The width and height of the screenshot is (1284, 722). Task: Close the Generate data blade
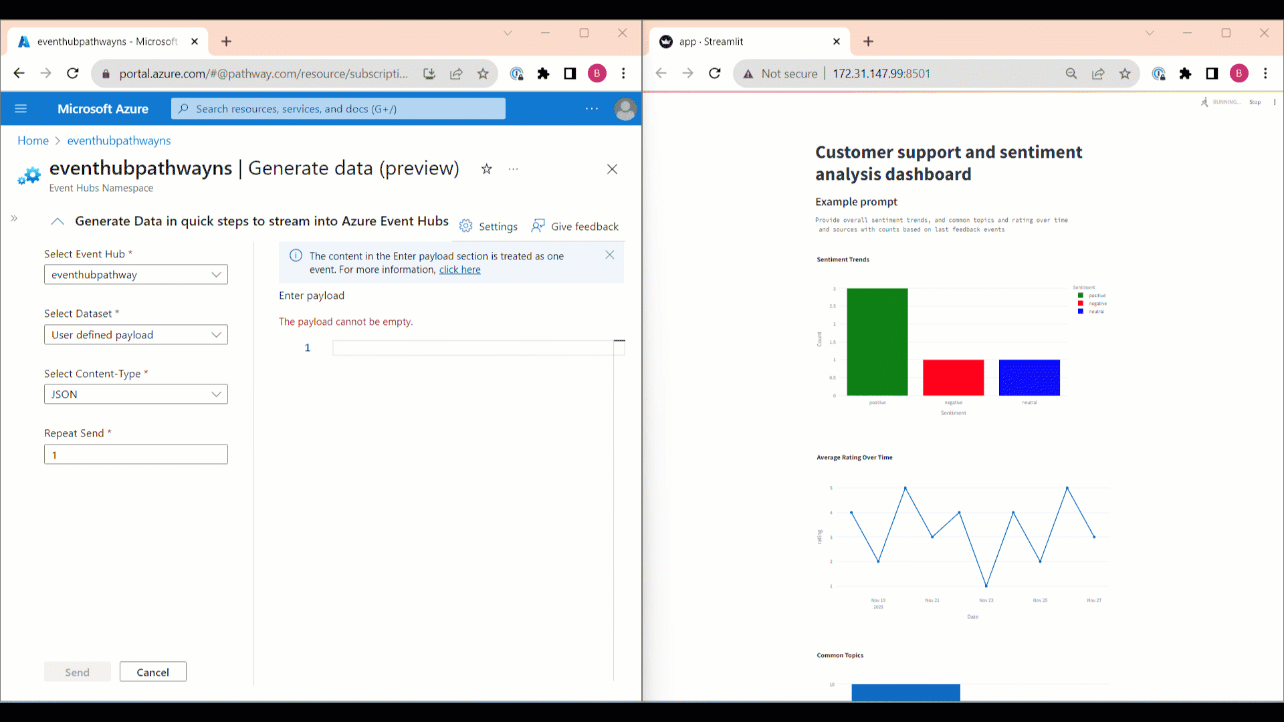[612, 169]
